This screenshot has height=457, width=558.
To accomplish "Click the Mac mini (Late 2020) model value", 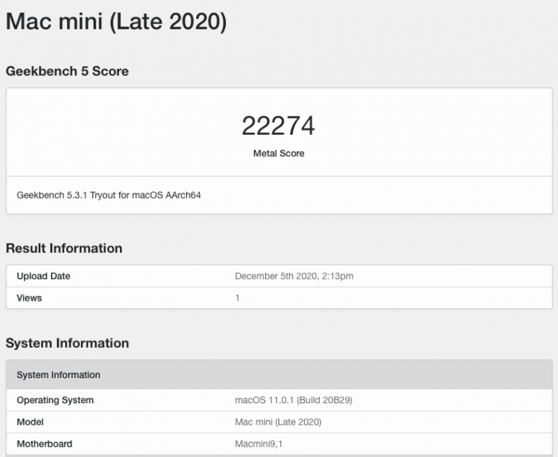I will (x=278, y=421).
